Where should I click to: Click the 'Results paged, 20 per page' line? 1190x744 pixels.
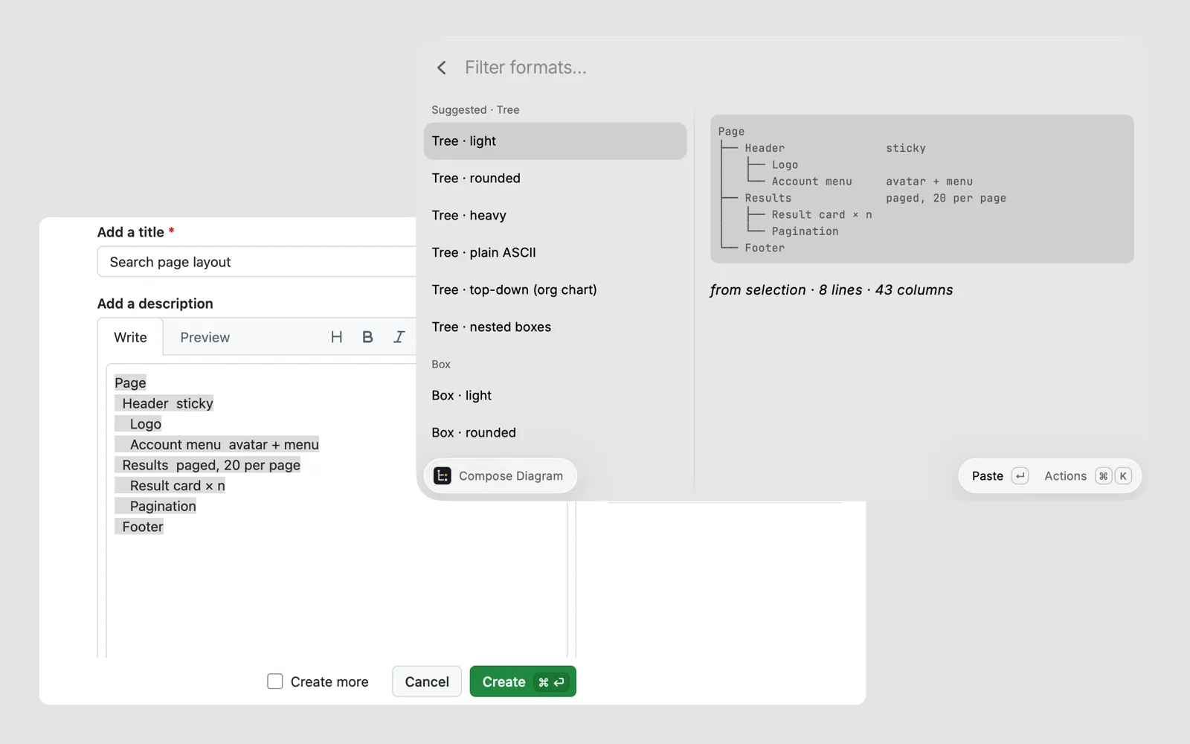click(x=208, y=465)
